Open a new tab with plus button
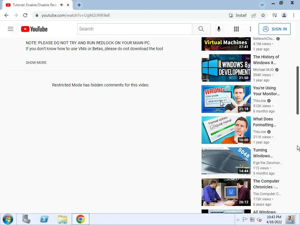This screenshot has height=225, width=300. pyautogui.click(x=79, y=5)
